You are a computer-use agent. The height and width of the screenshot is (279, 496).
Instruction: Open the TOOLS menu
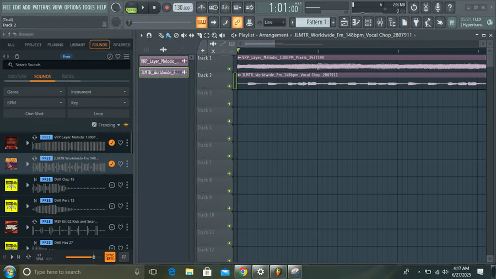point(89,7)
